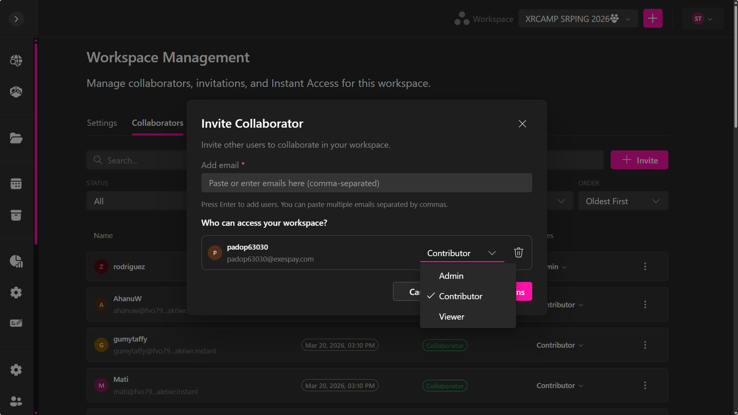Click the Invite button

639,160
